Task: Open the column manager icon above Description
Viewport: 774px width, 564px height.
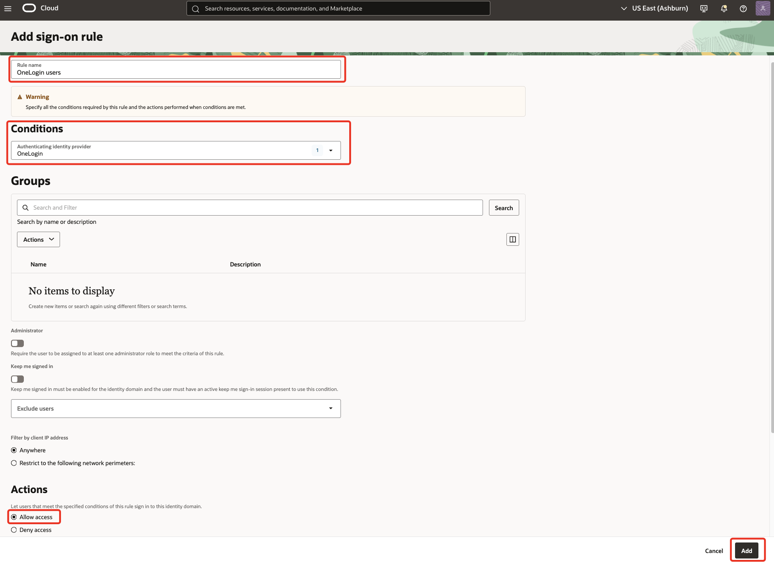Action: (x=512, y=239)
